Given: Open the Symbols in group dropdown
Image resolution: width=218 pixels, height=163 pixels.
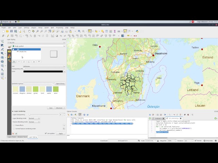Looking at the screenshot, I should 39,84.
